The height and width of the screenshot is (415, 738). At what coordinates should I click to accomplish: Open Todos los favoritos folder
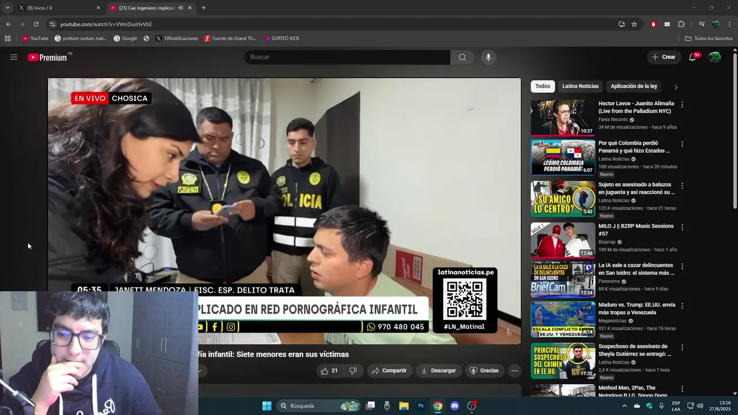709,39
